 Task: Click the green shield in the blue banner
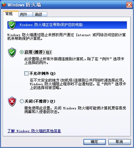[x=12, y=25]
